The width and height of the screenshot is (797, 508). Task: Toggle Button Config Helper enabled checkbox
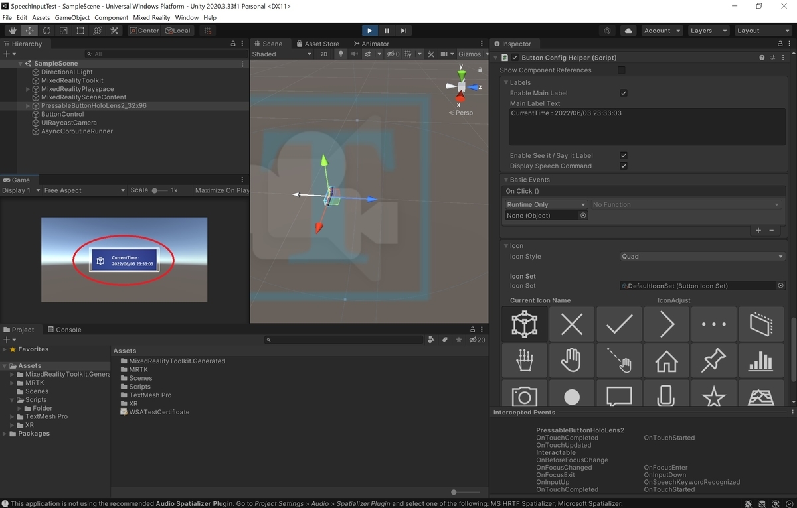515,58
